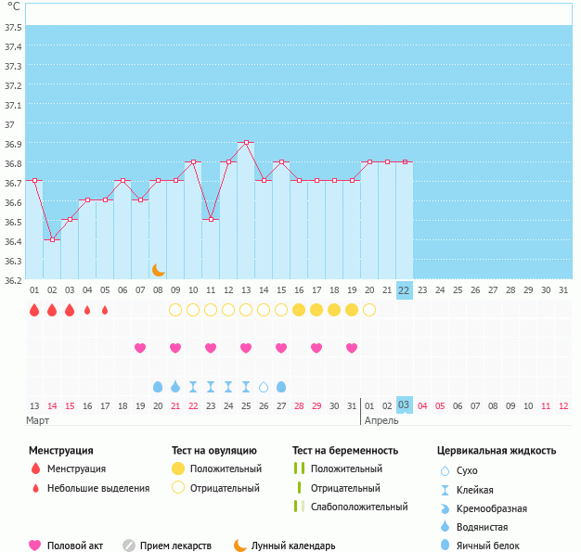Click the 36.9 temperature point on day 13
The image size is (581, 552).
tap(246, 143)
